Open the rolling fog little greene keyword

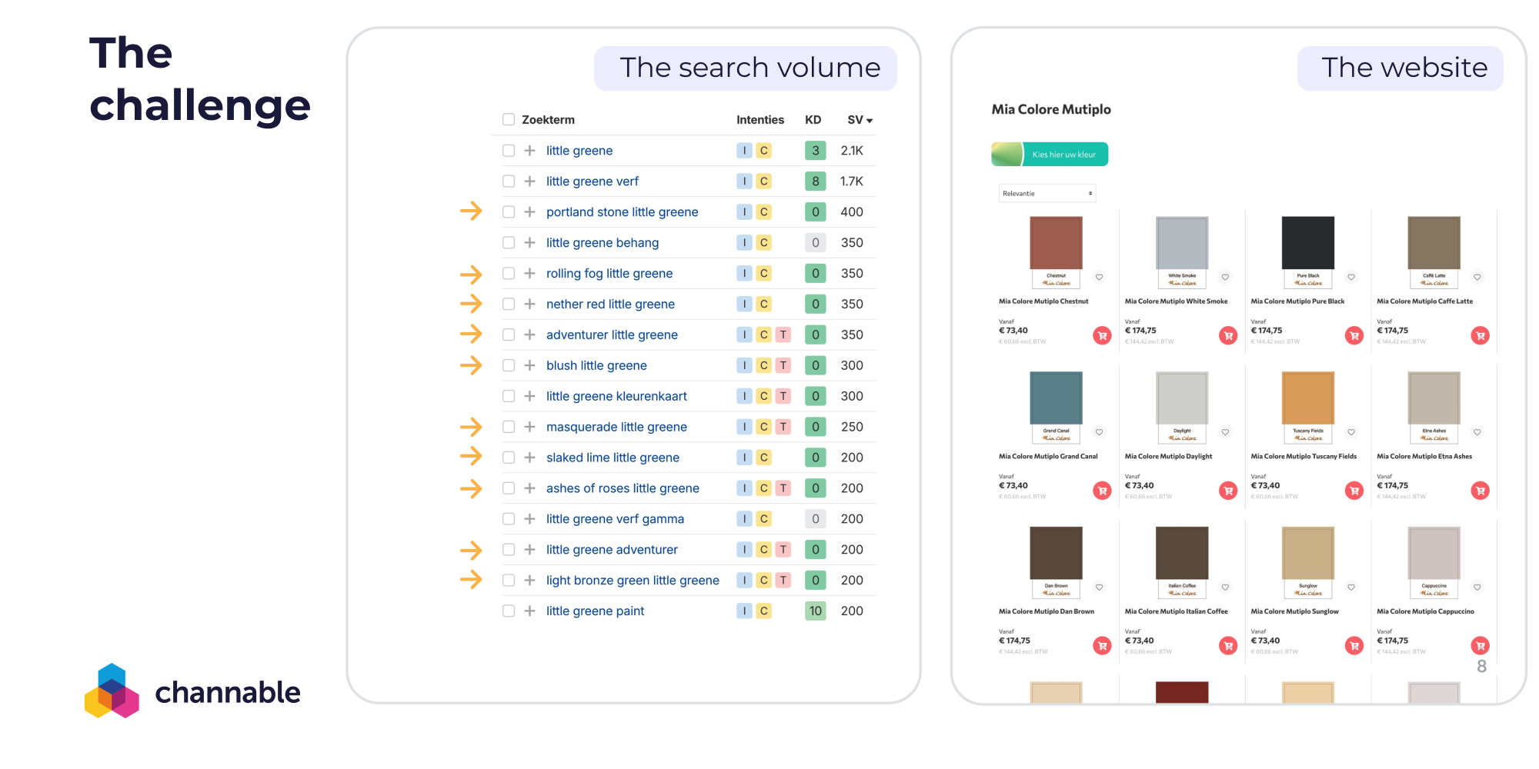tap(609, 273)
